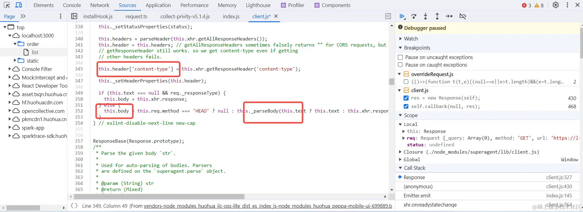Hide the navigator sidebar
This screenshot has width=583, height=212.
74,16
